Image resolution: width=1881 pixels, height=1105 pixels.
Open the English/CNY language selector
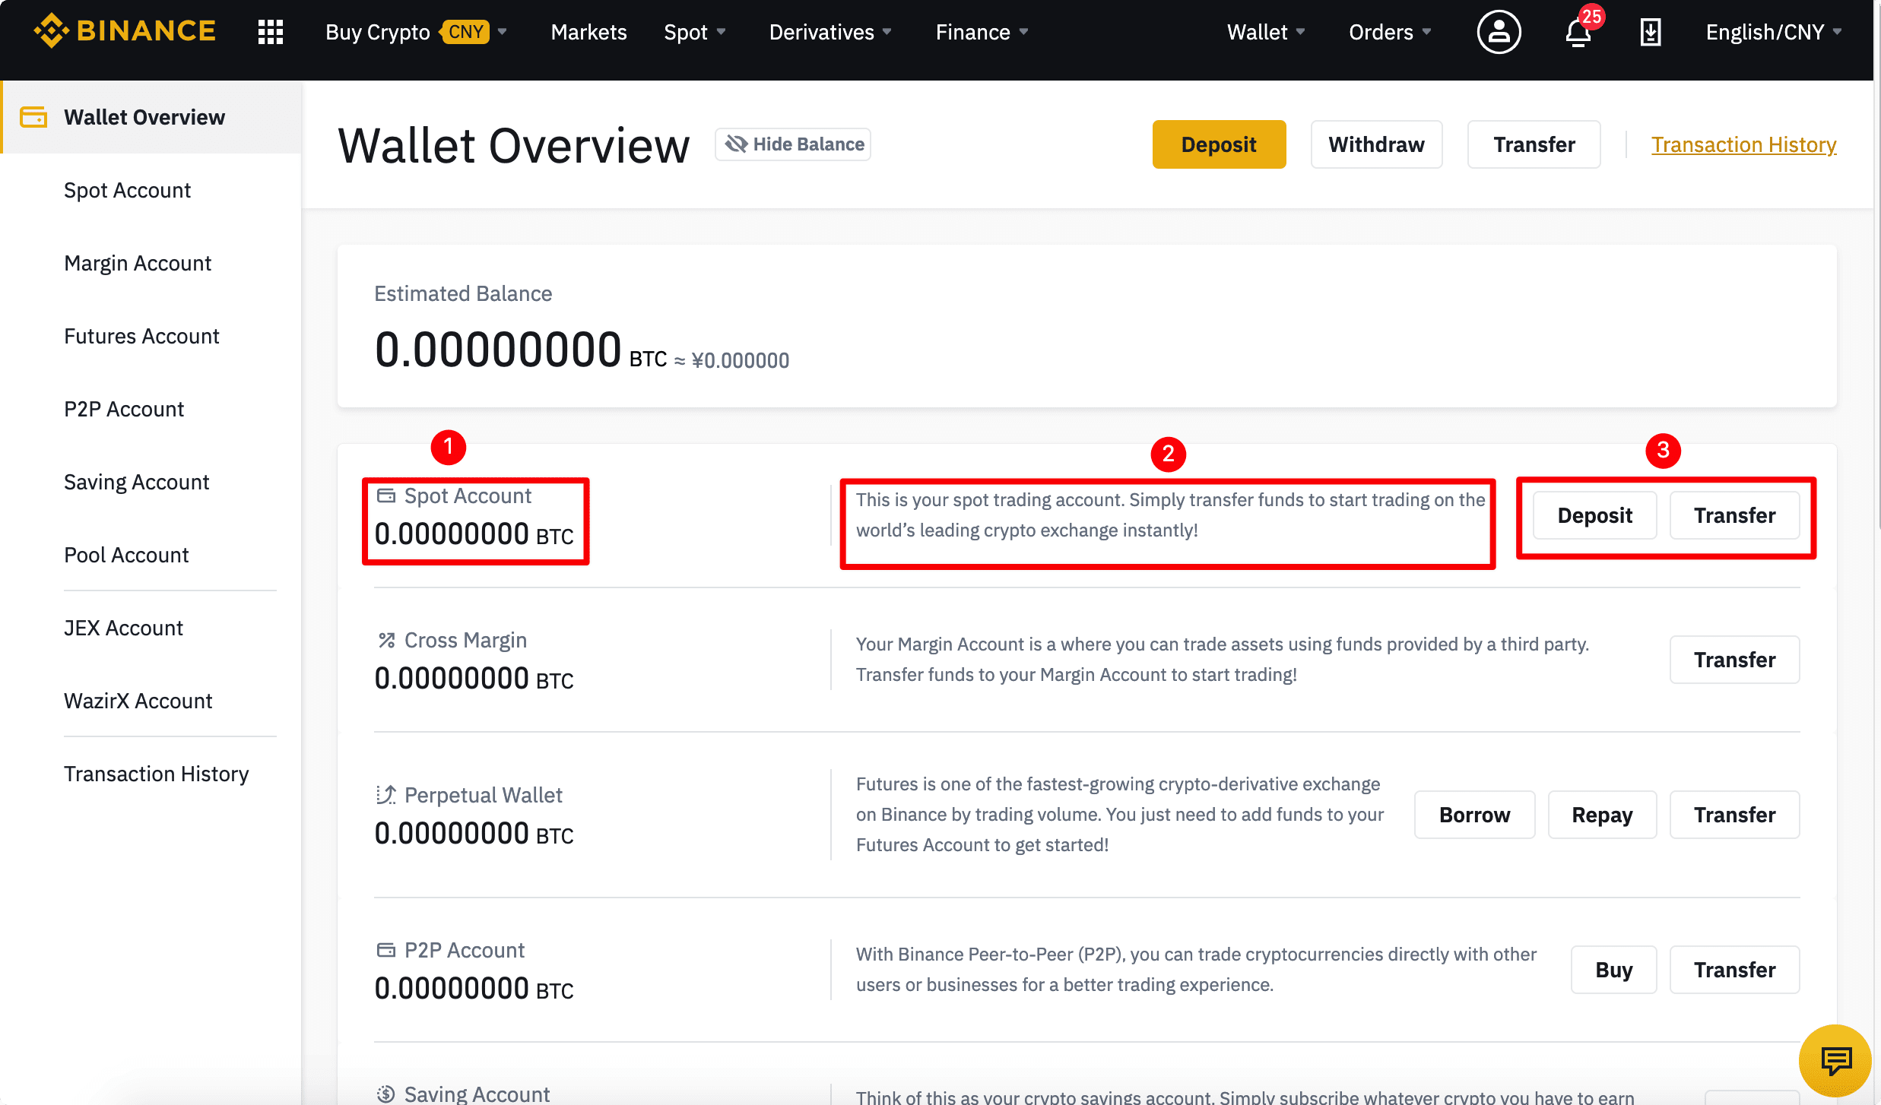point(1773,32)
